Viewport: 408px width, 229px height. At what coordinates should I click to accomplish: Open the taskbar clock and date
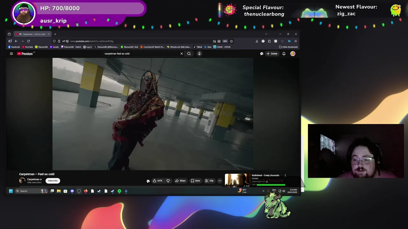click(x=292, y=191)
